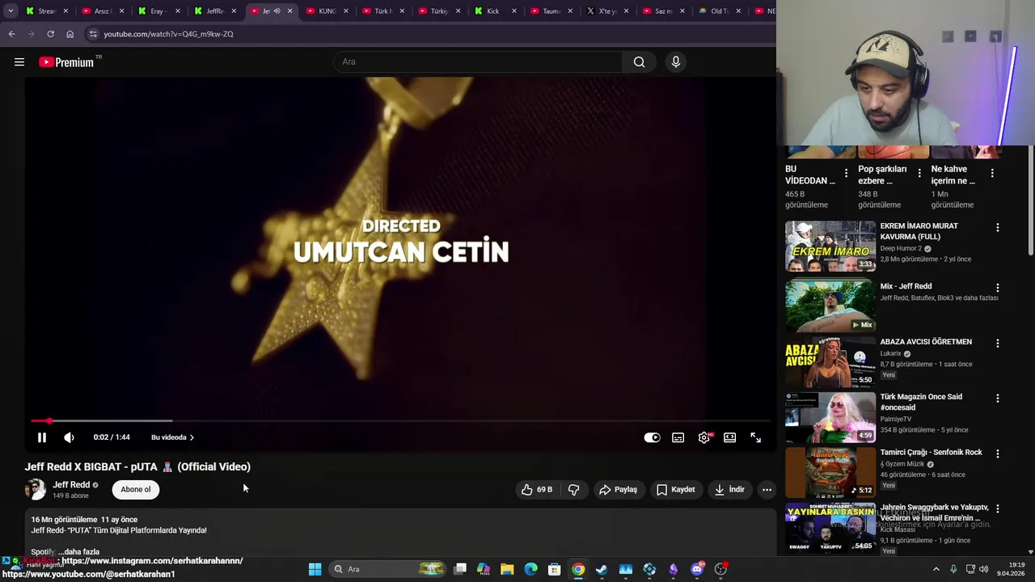Show hidden system tray icons
1035x582 pixels.
coord(936,569)
